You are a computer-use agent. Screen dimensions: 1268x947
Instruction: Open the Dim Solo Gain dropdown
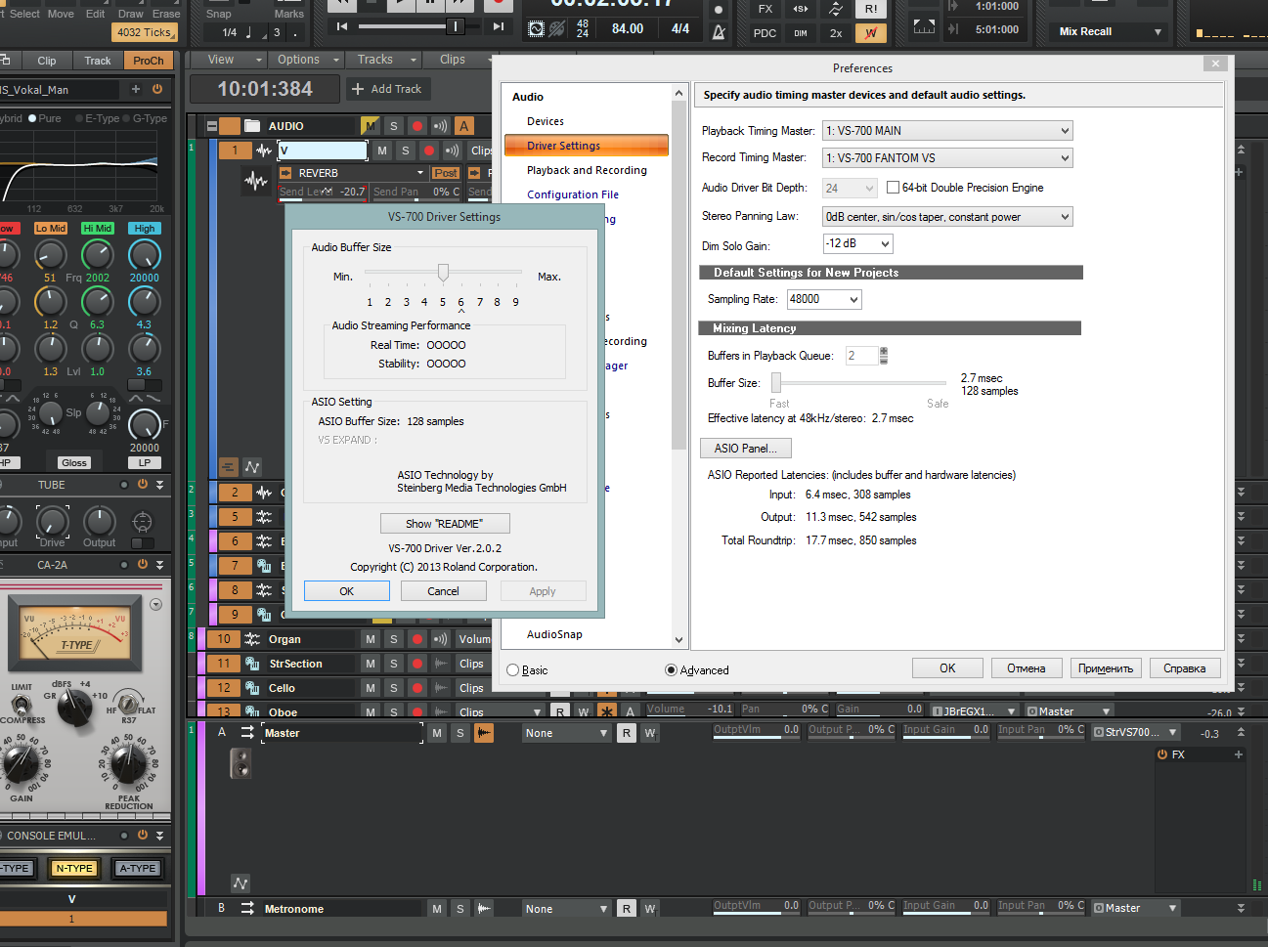[857, 244]
